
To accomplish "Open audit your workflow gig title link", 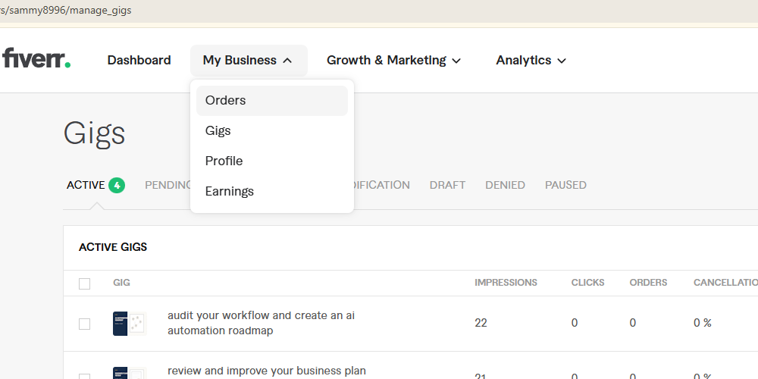I will pyautogui.click(x=261, y=323).
